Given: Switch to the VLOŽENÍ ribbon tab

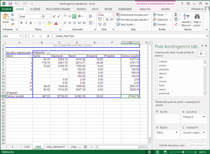Looking at the screenshot, I should pyautogui.click(x=35, y=9).
